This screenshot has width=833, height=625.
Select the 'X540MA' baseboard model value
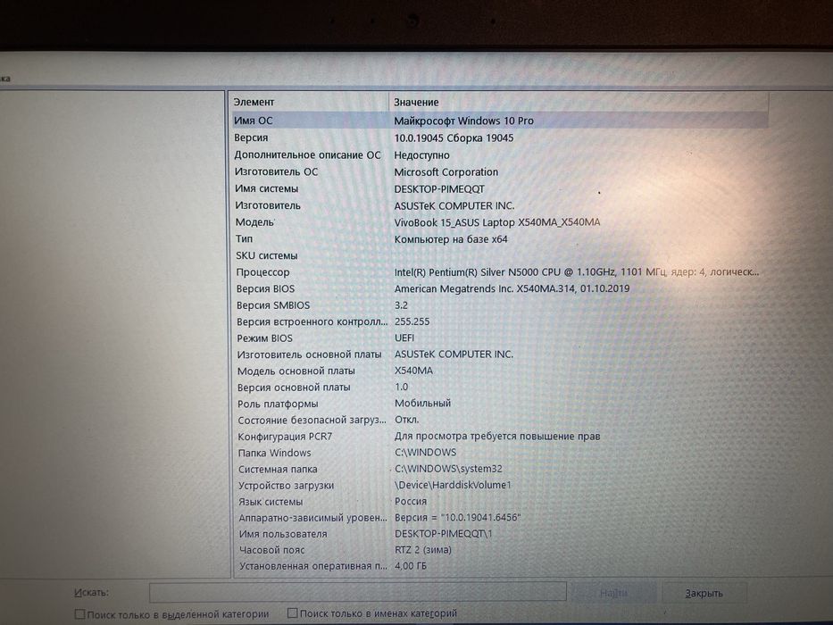pyautogui.click(x=414, y=371)
